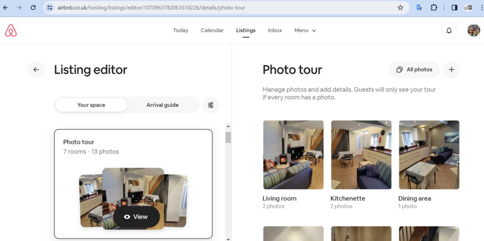Open the notifications bell
Screen dimensions: 484x241
[x=449, y=31]
